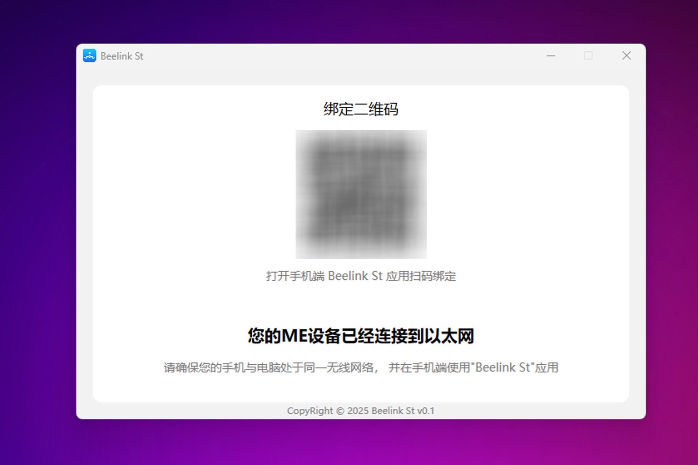698x465 pixels.
Task: Click the disabled maximize window button
Action: click(x=588, y=56)
